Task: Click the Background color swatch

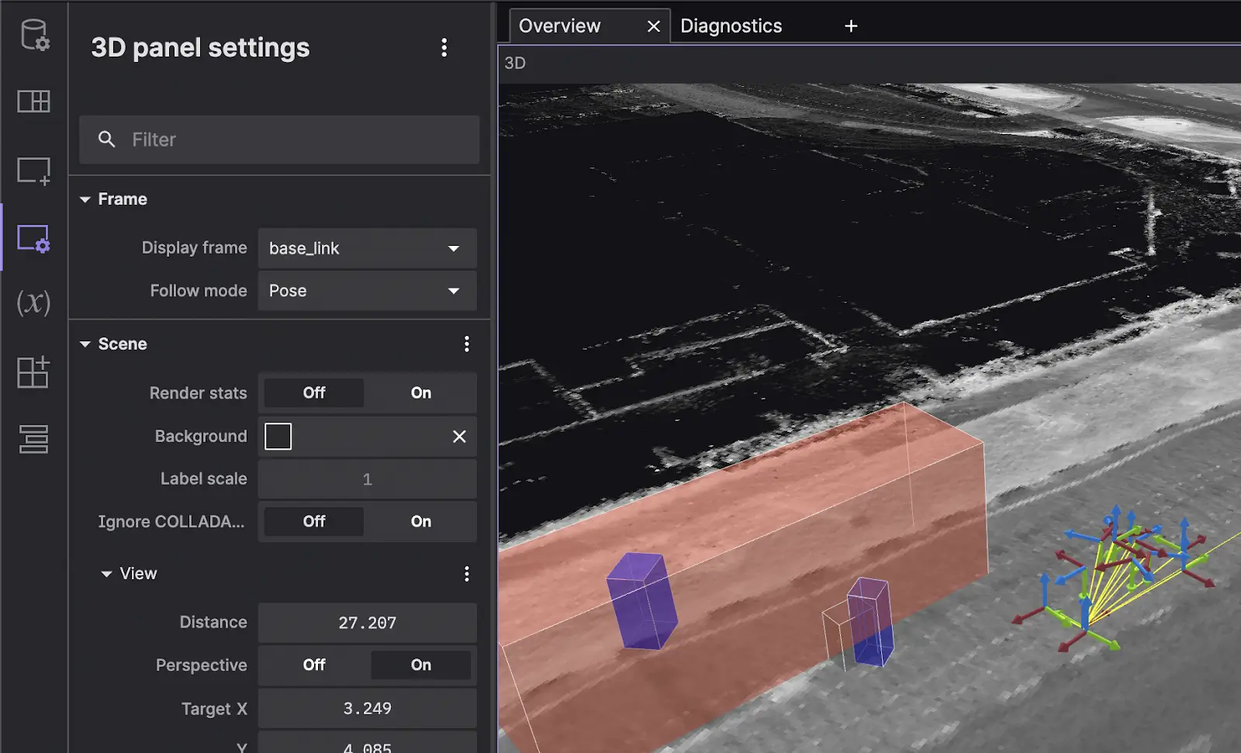Action: [278, 437]
